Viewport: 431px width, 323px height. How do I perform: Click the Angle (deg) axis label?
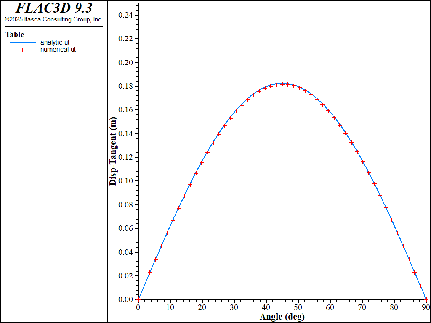pyautogui.click(x=282, y=316)
